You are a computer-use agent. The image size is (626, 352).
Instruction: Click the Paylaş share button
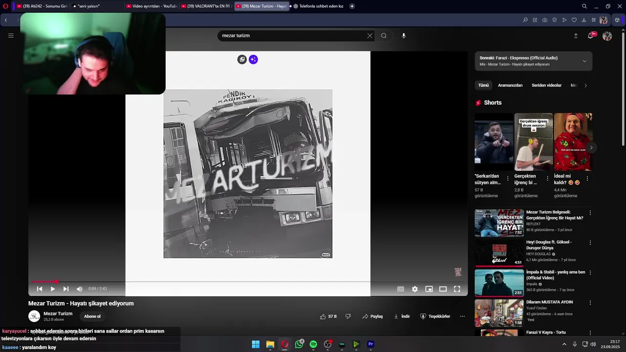click(373, 316)
